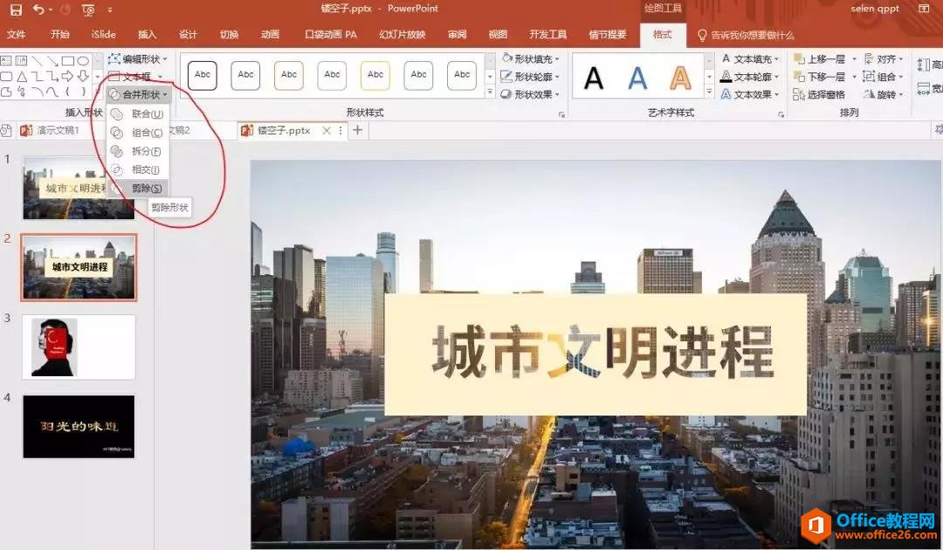943x550 pixels.
Task: Add a new document tab with plus icon
Action: pyautogui.click(x=357, y=130)
